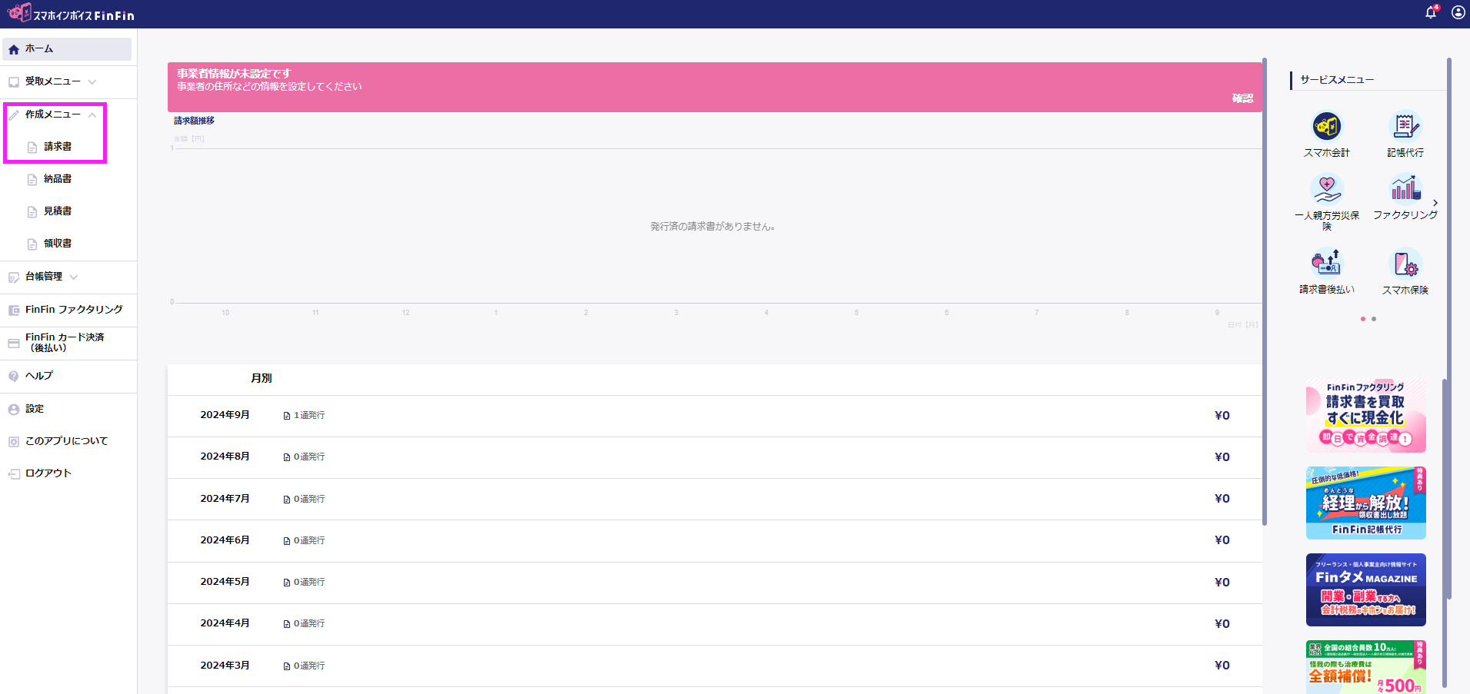
Task: Expand the 台帳管理 chevron
Action: 74,277
